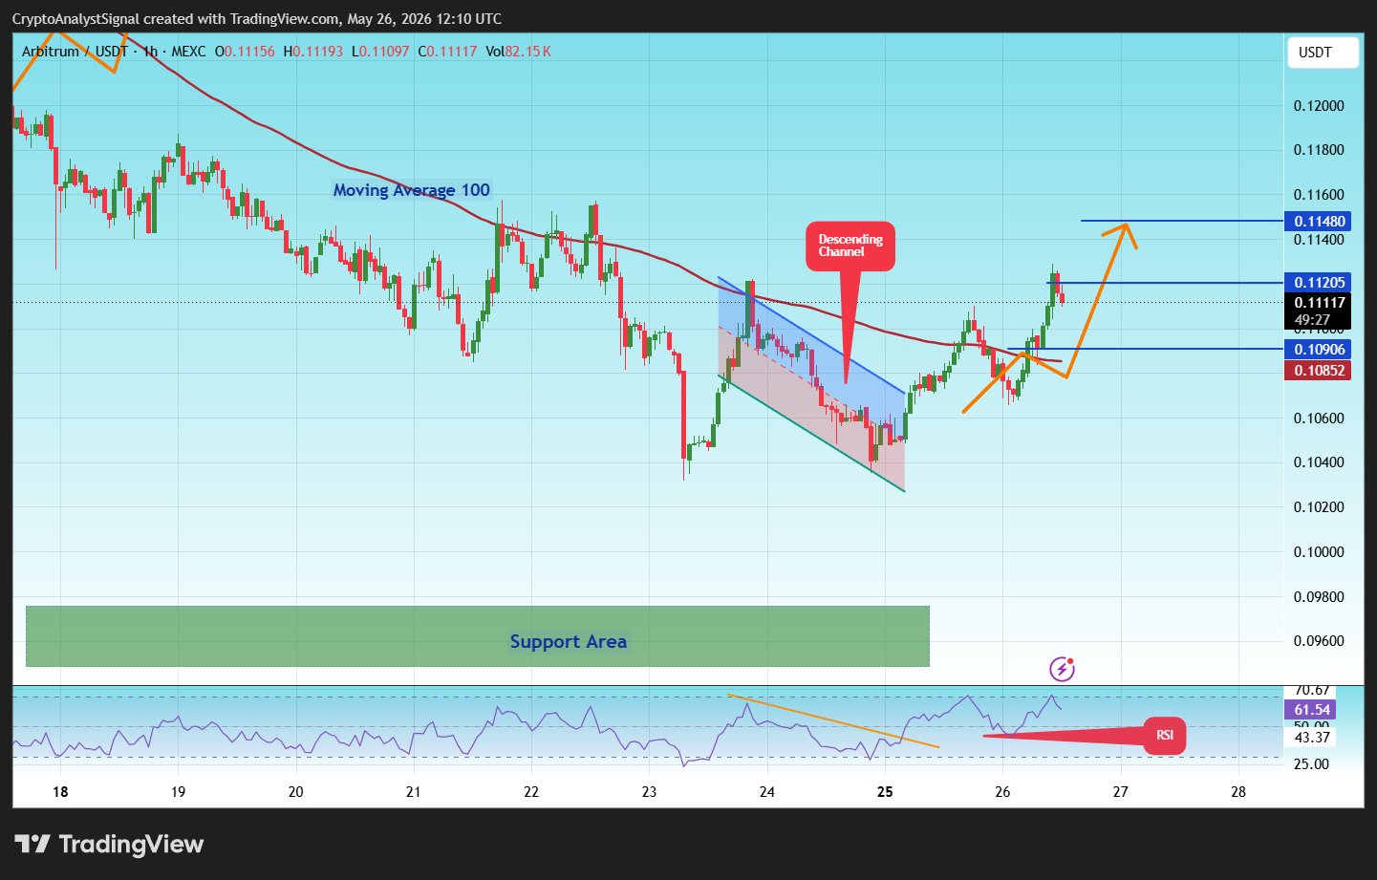The image size is (1377, 880).
Task: Click the date label 25 on time axis
Action: click(885, 792)
